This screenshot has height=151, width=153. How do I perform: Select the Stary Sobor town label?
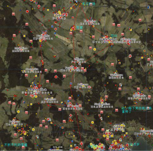pos(108,39)
